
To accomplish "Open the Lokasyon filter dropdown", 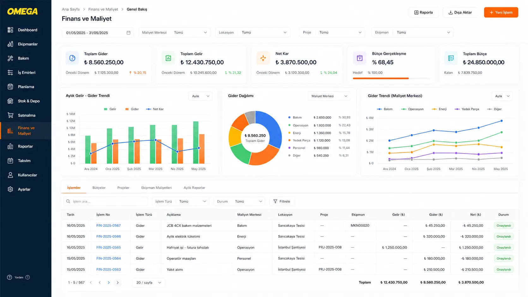I will (x=253, y=33).
